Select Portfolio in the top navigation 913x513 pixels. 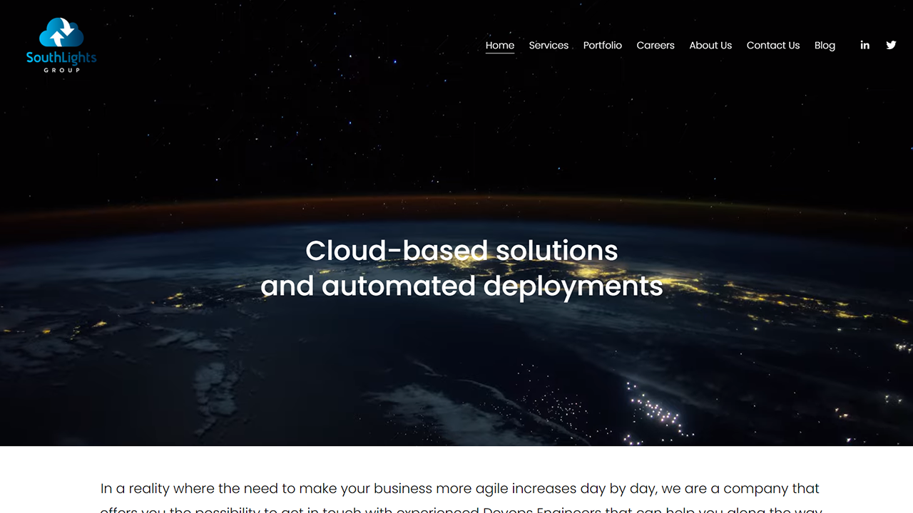click(x=602, y=45)
